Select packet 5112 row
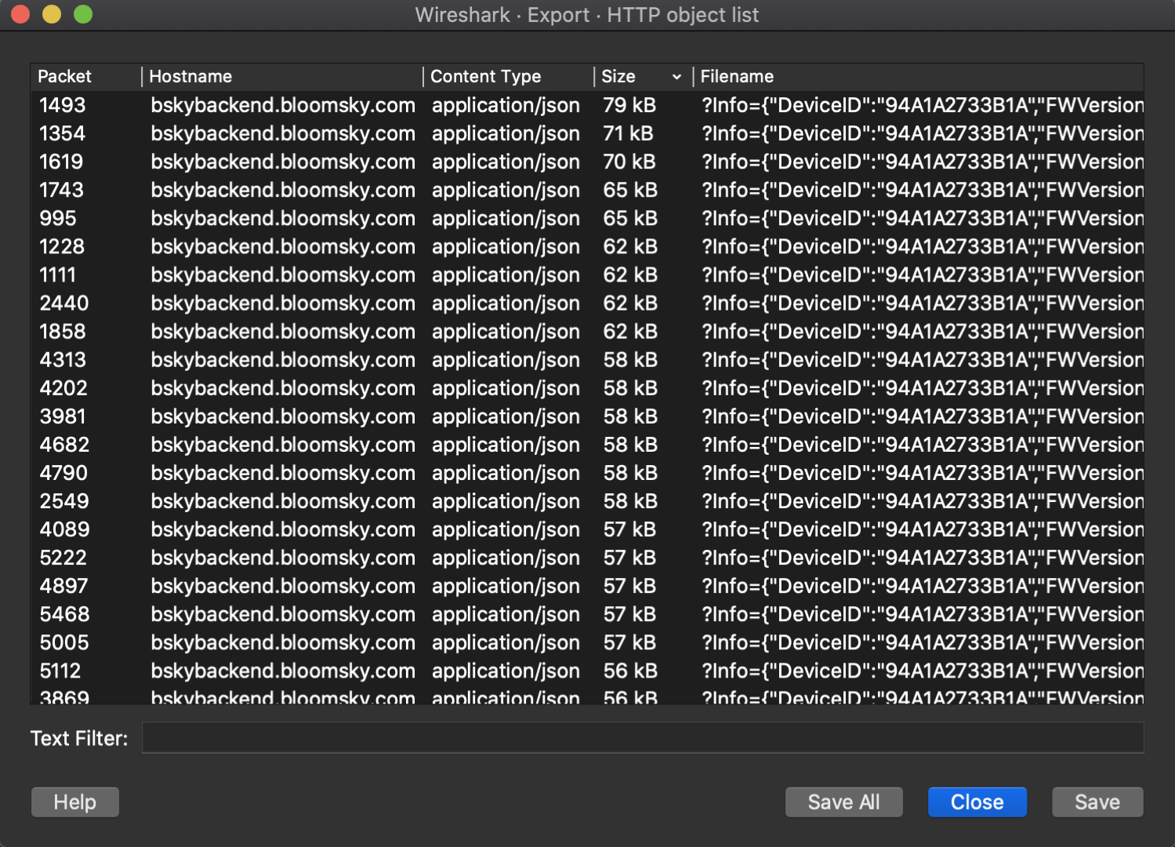 (588, 671)
